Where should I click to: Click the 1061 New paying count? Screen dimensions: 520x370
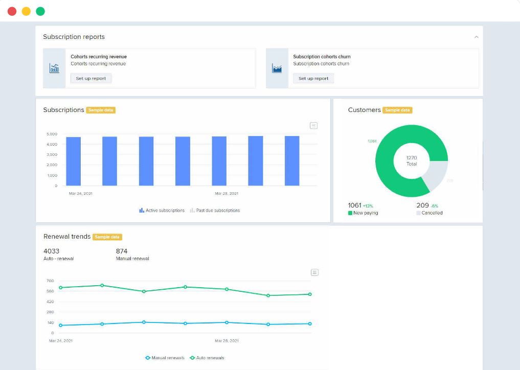pyautogui.click(x=354, y=205)
